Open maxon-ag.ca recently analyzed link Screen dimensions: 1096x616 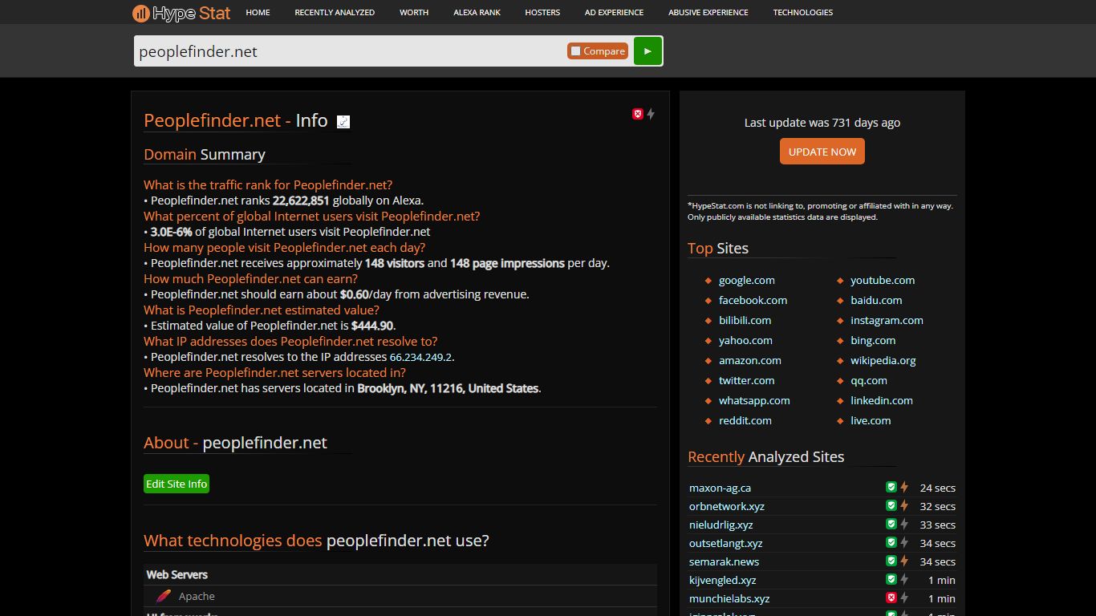(x=720, y=488)
